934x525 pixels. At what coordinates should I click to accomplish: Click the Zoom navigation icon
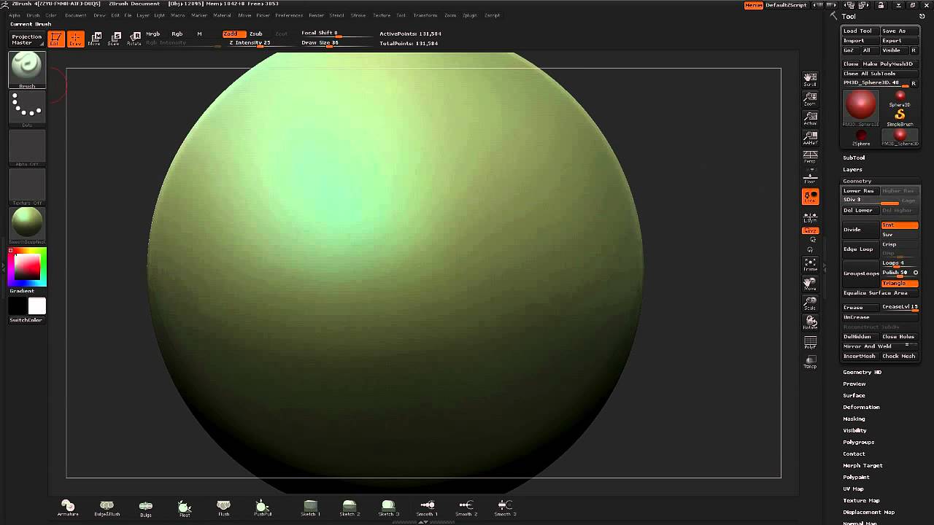point(810,99)
